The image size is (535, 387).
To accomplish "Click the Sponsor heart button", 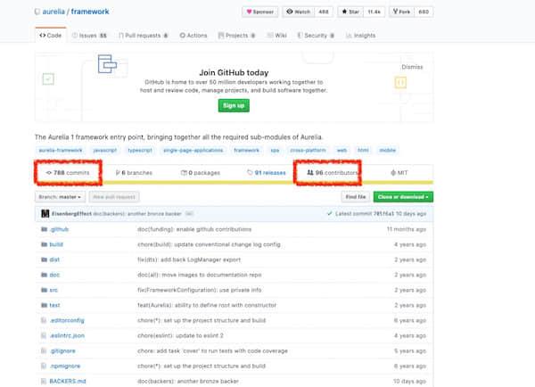I will pos(259,12).
